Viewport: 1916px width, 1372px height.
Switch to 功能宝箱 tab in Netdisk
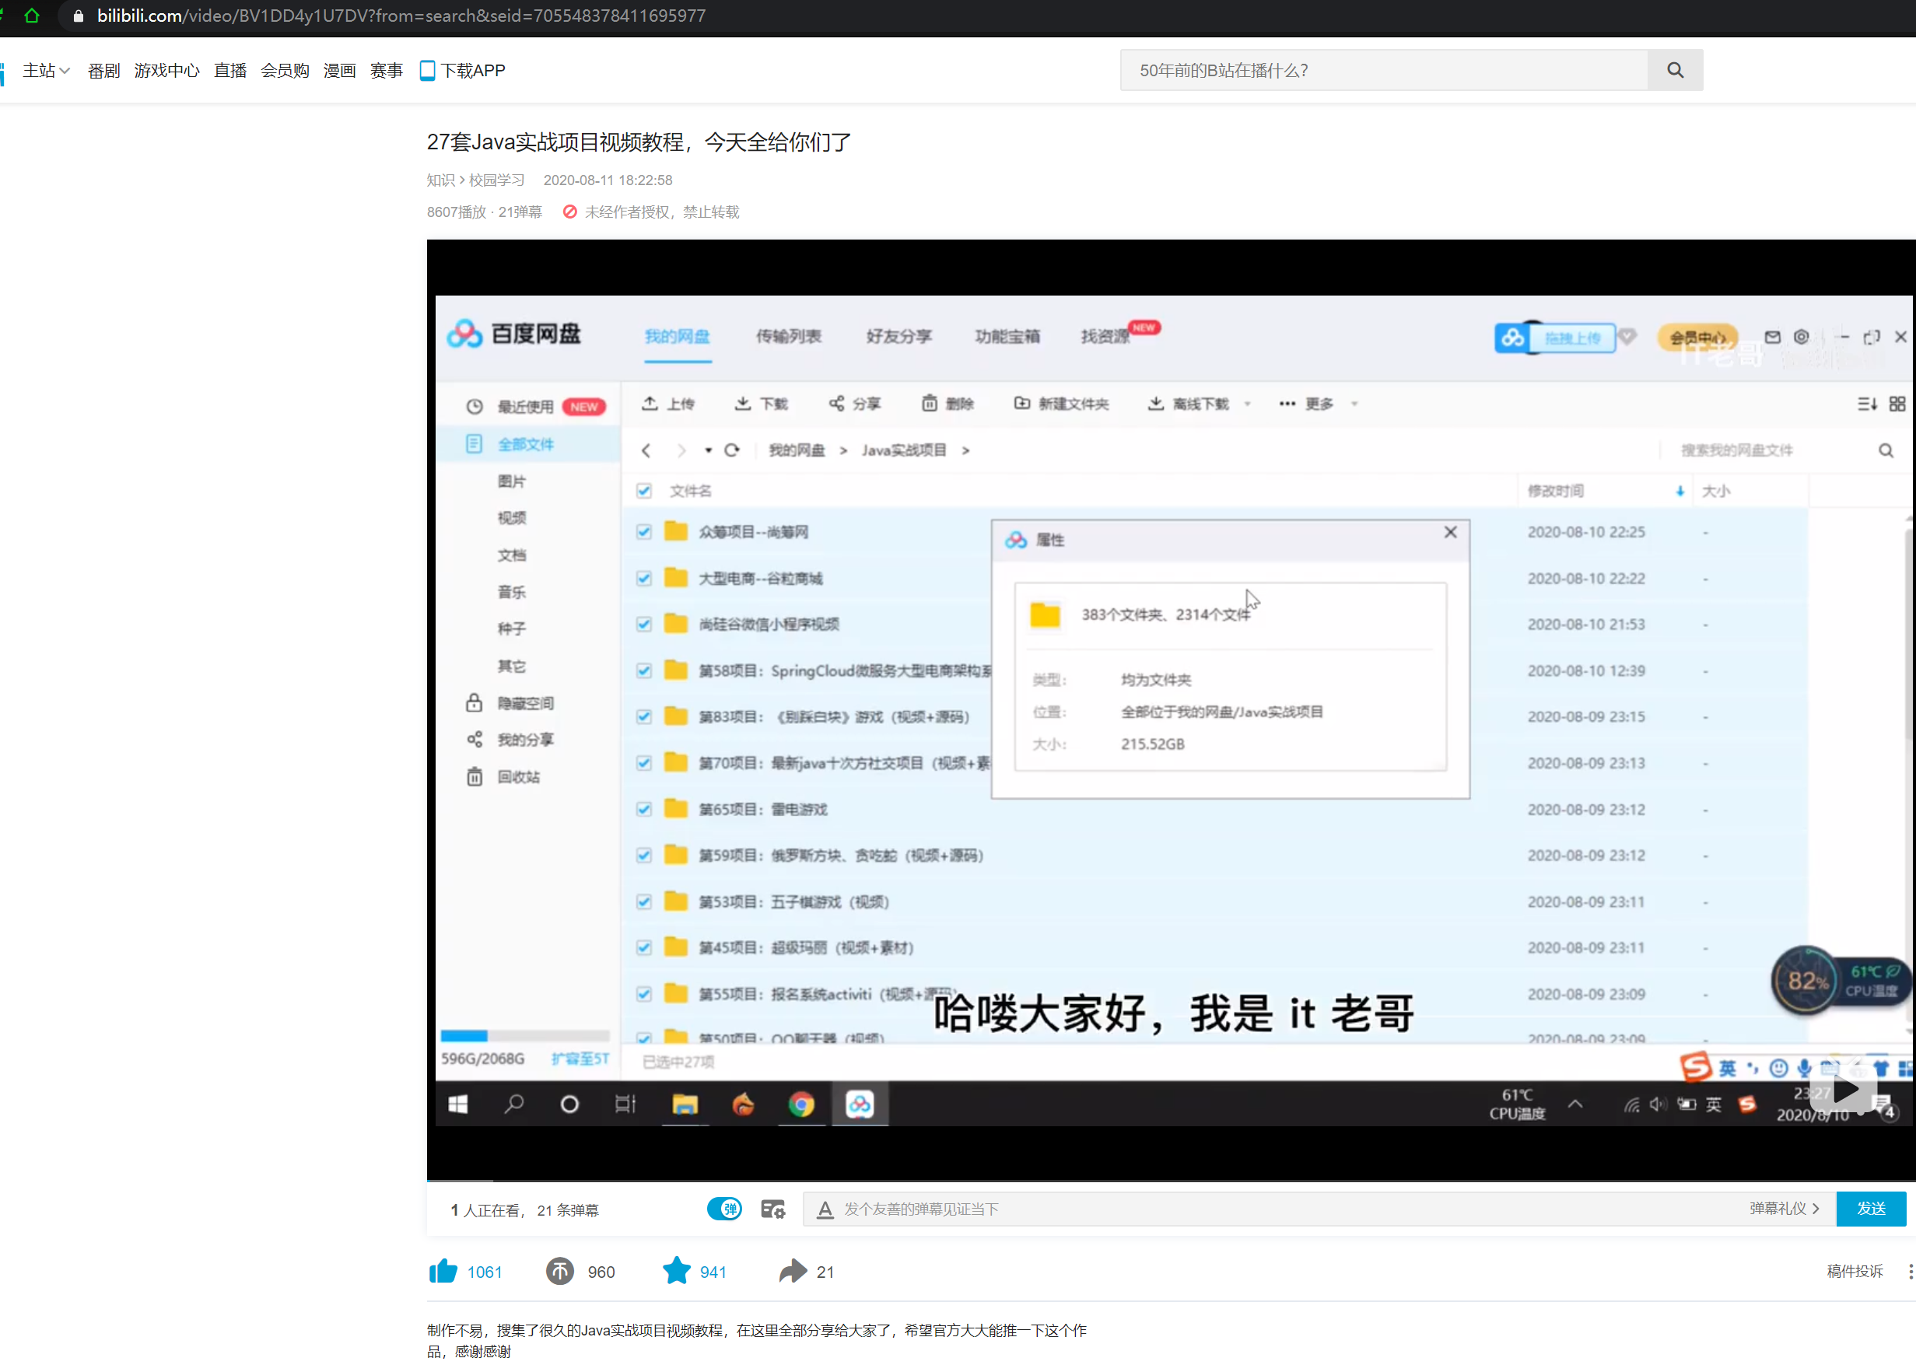[1008, 336]
